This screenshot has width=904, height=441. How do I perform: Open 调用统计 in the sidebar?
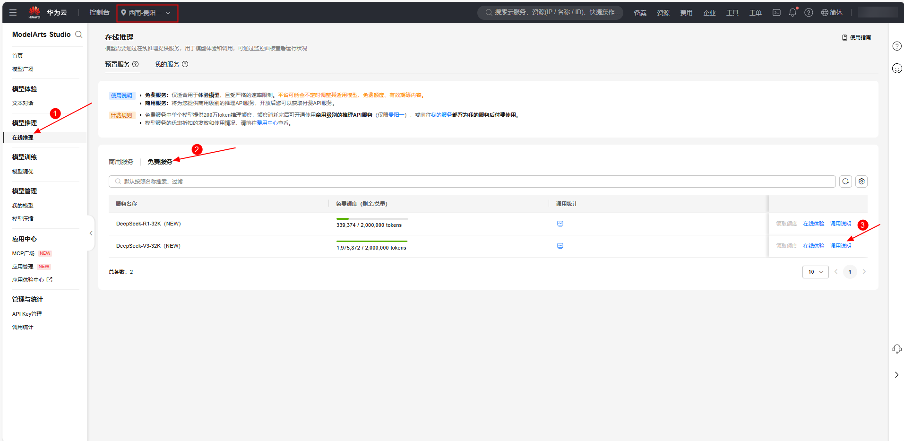click(23, 327)
